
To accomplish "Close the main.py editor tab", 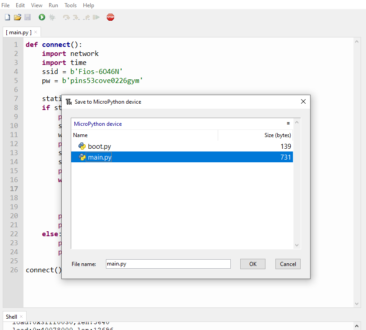I will pos(36,32).
